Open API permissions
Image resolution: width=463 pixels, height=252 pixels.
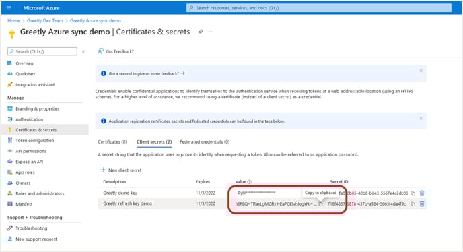[x=31, y=151]
